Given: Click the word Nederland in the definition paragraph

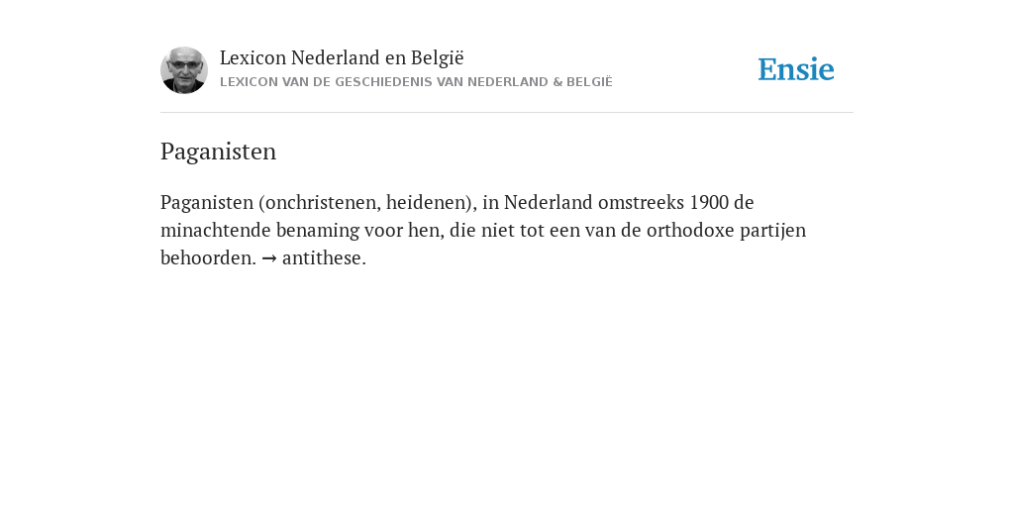Looking at the screenshot, I should pos(549,202).
